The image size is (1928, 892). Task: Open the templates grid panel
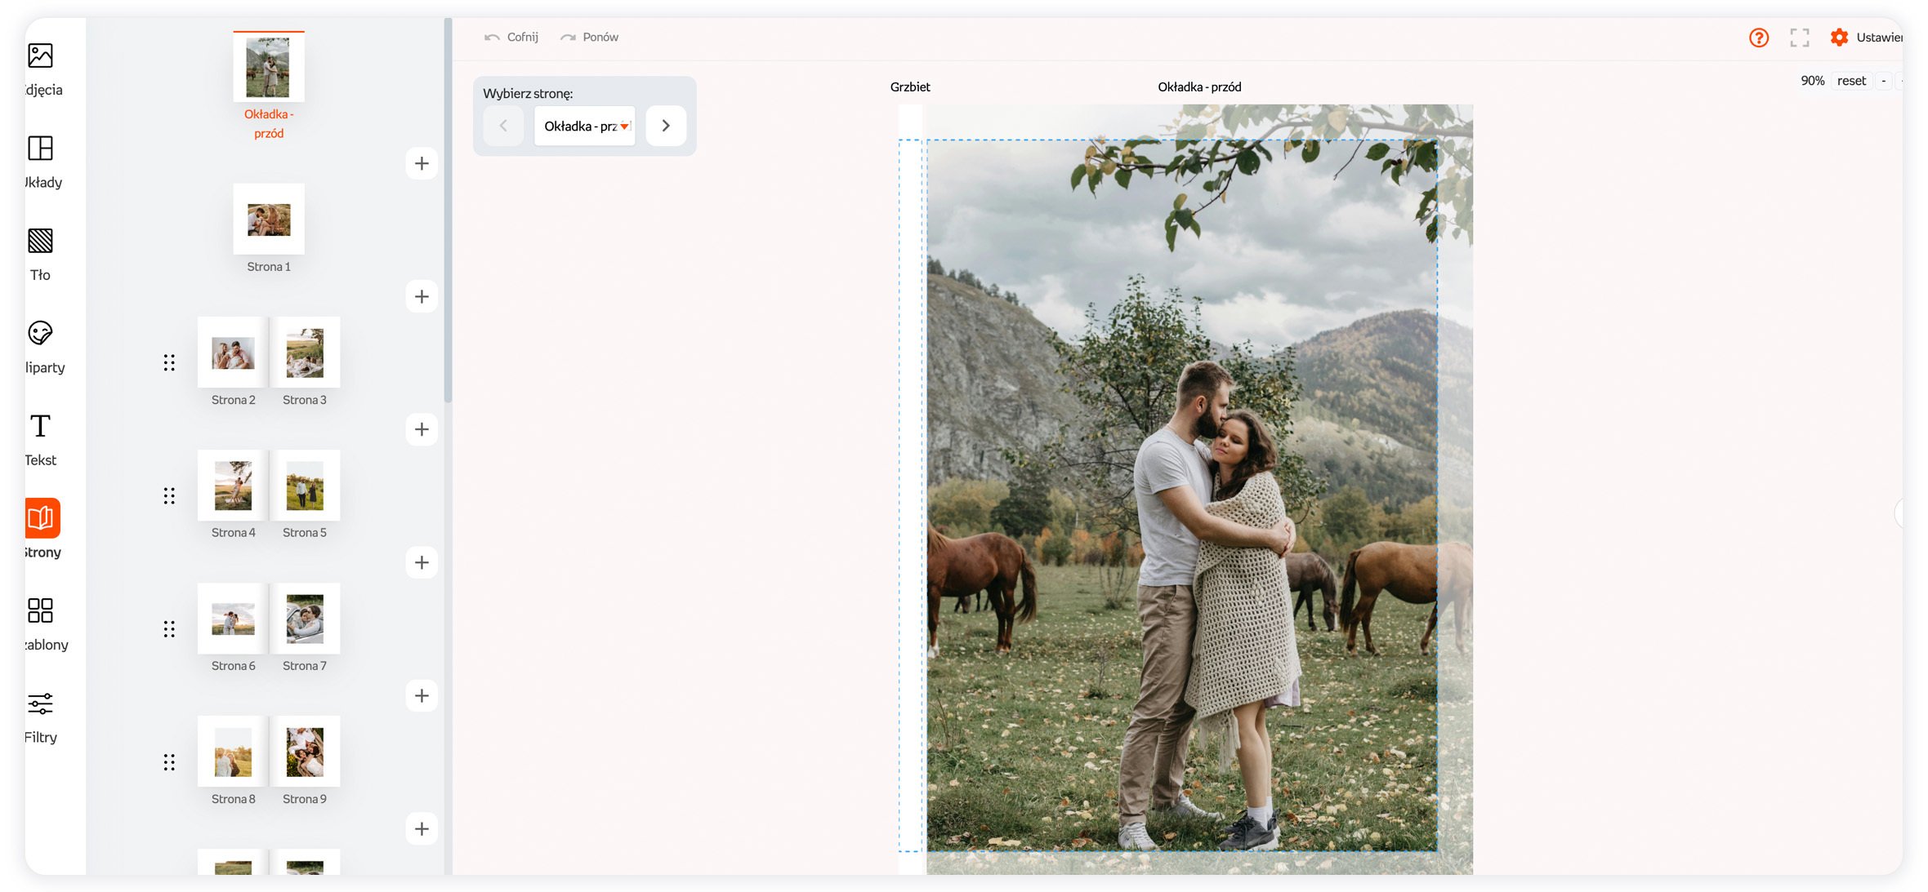(x=40, y=610)
